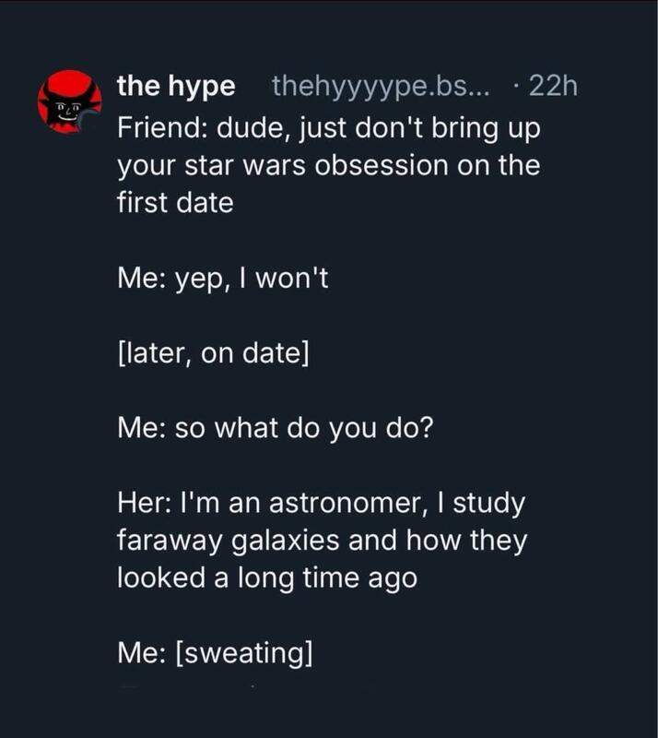
Task: Select the line "Friend: dude, just don't bring up"
Action: (x=329, y=128)
